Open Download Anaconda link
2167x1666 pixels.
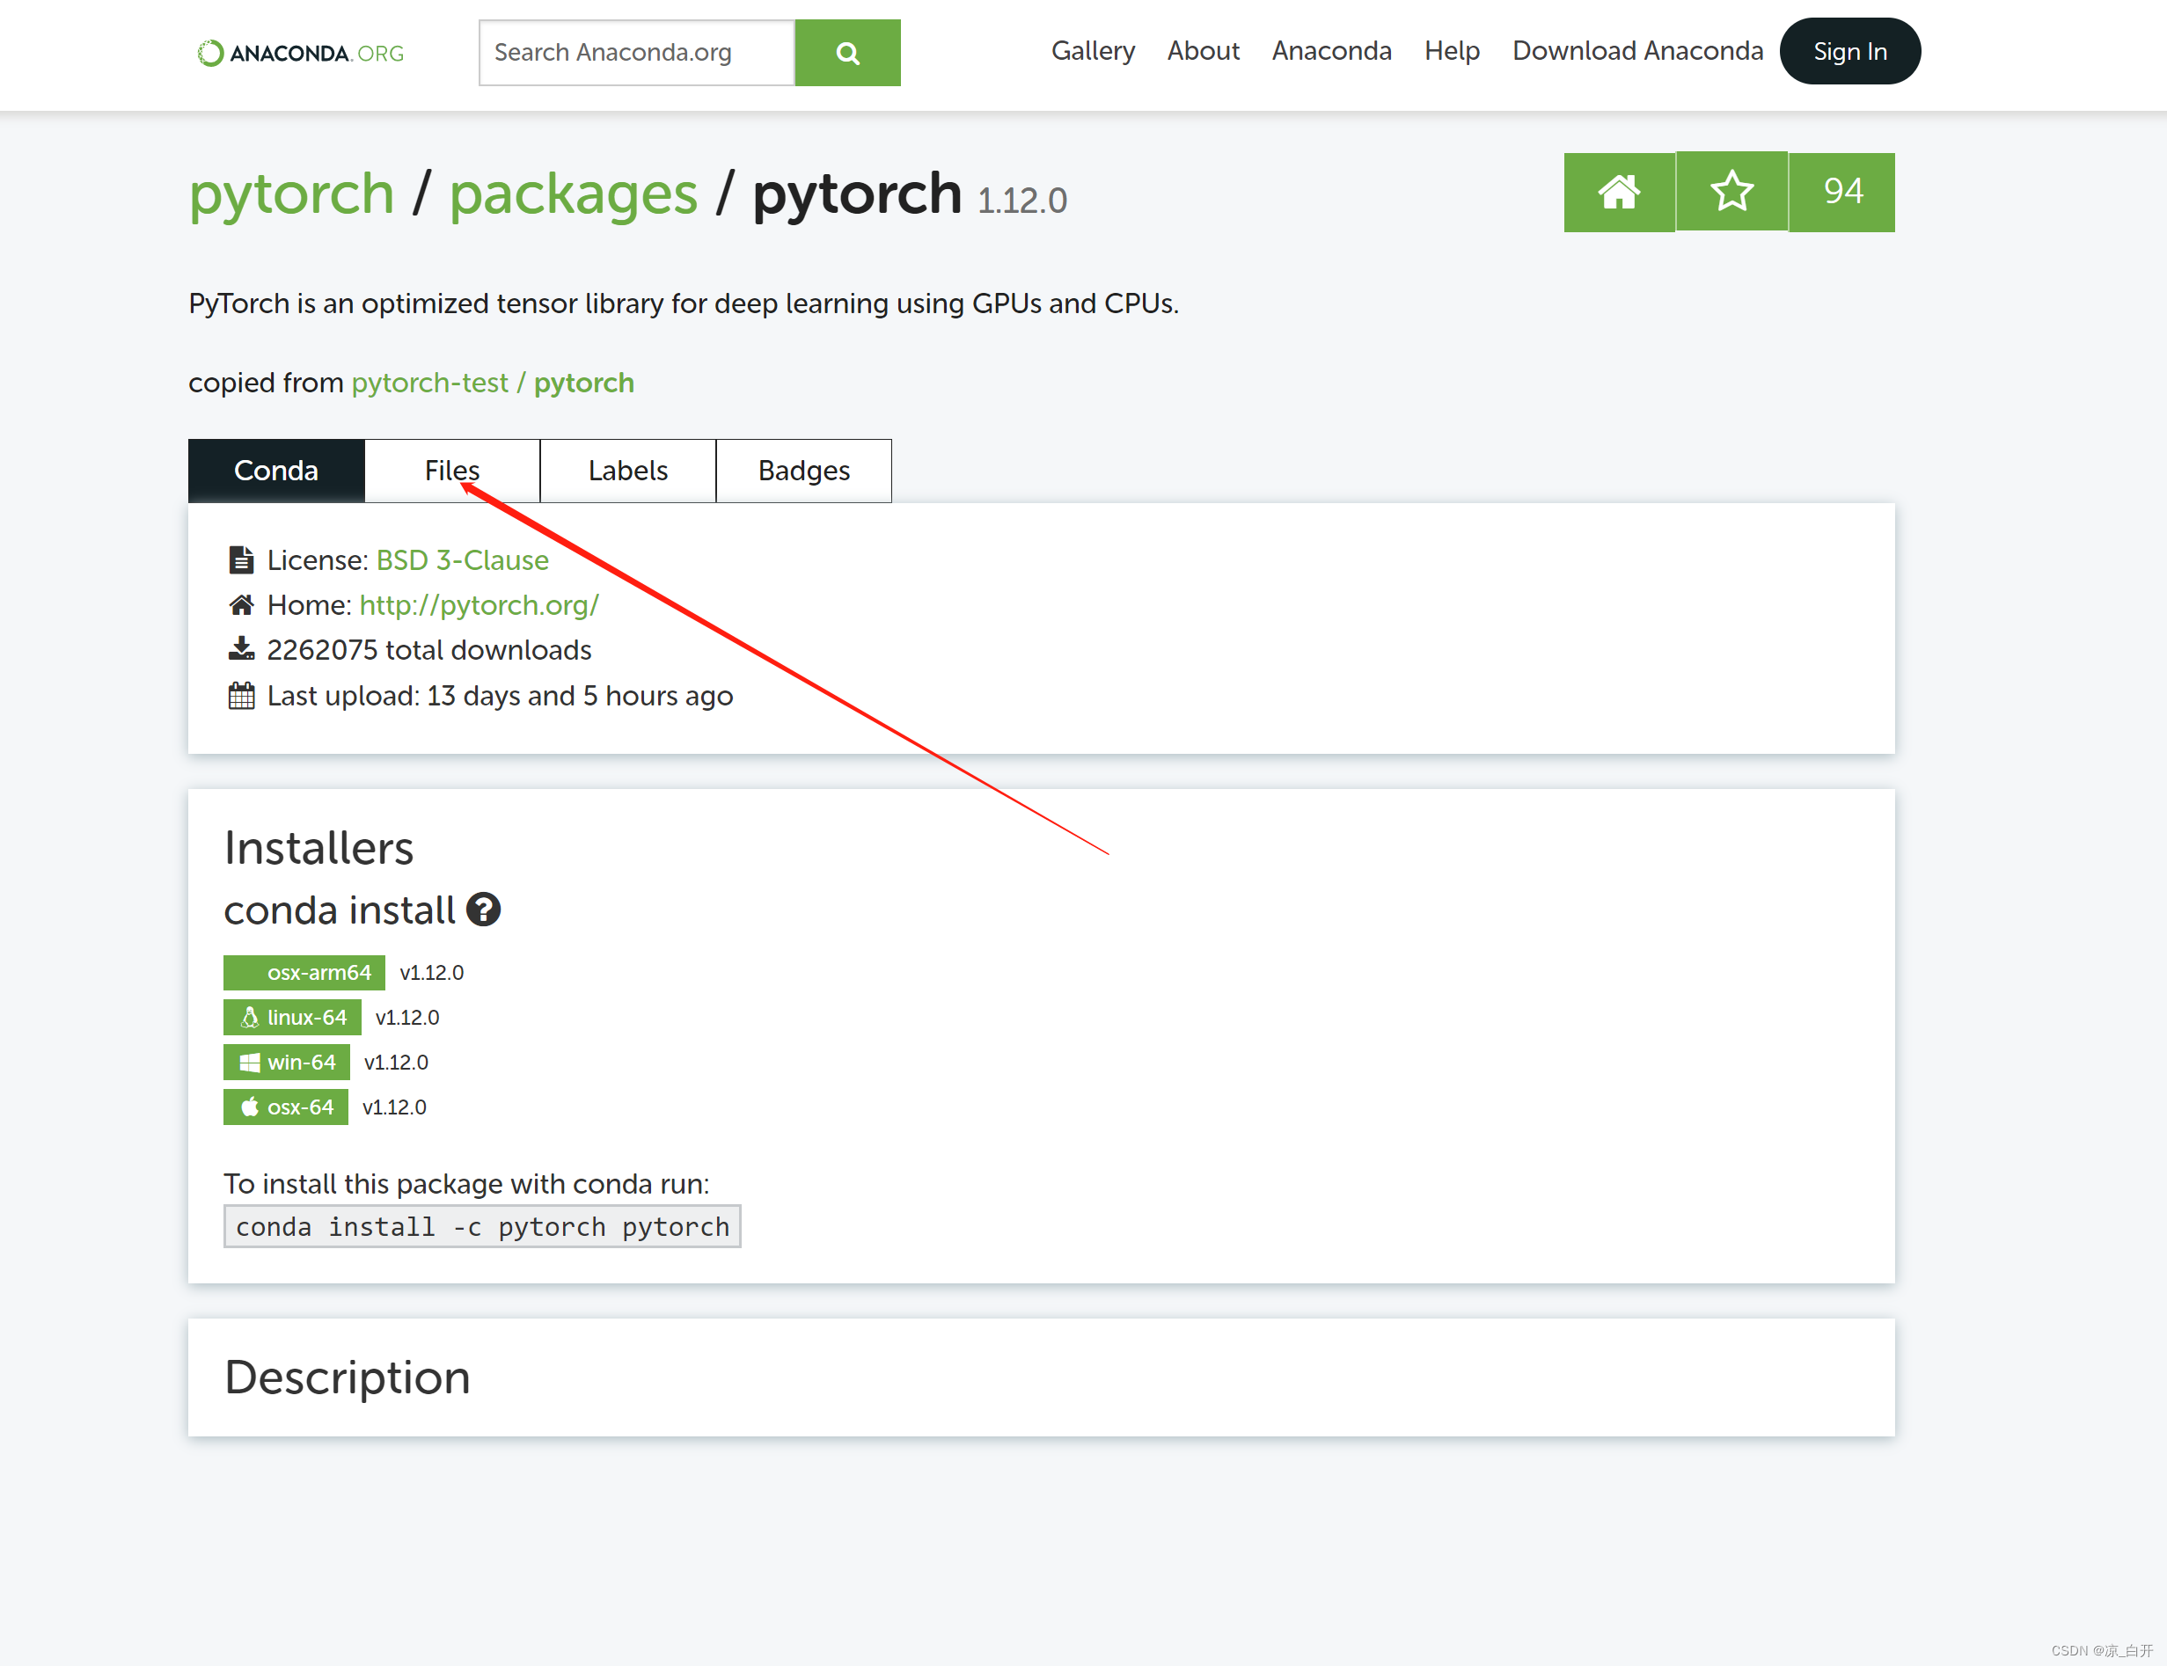click(x=1637, y=50)
